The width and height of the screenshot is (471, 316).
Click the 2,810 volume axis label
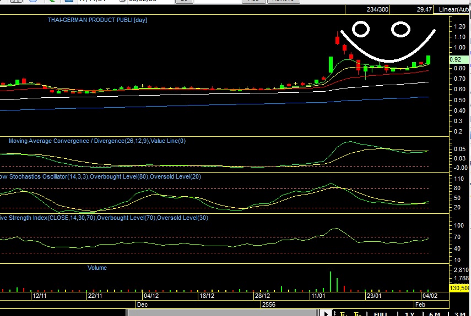pos(462,270)
